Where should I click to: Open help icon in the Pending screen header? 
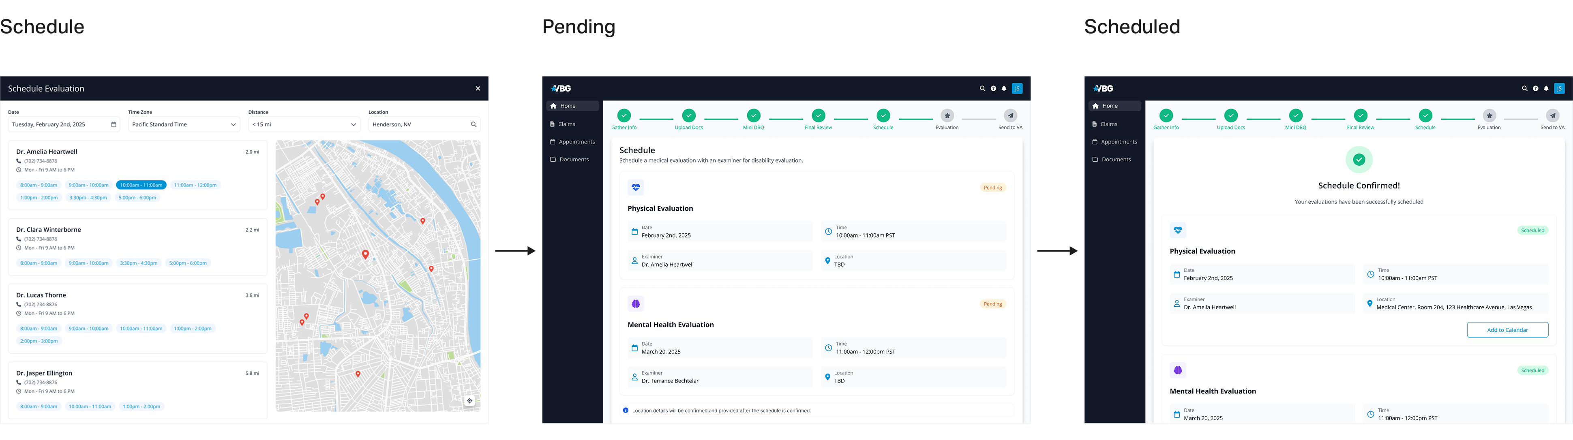994,88
